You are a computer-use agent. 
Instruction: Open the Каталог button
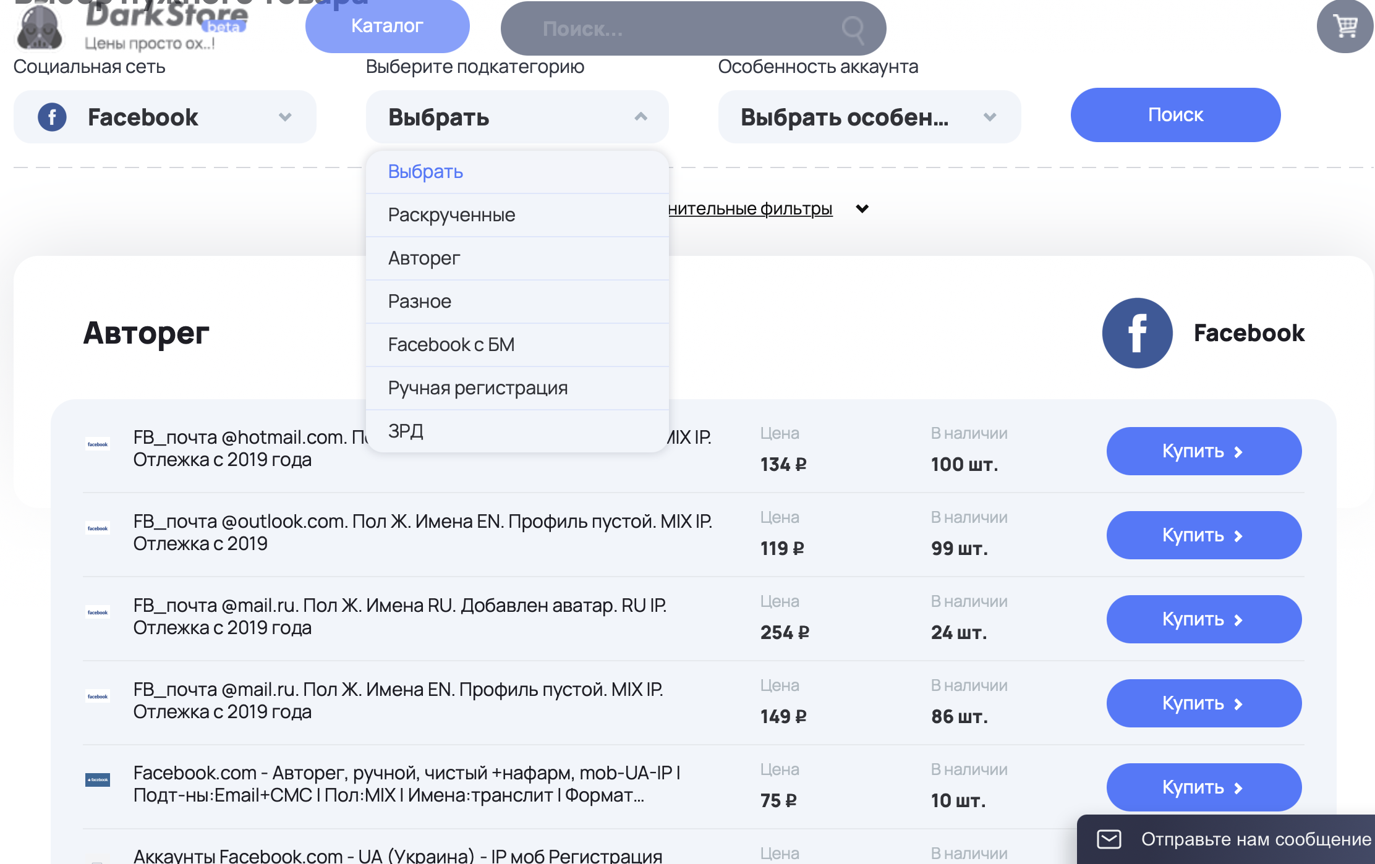387,26
